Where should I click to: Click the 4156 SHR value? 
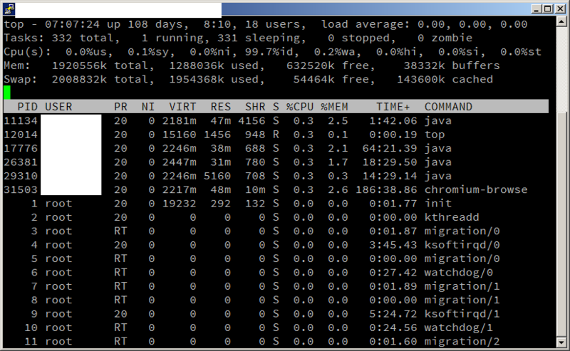[x=252, y=120]
